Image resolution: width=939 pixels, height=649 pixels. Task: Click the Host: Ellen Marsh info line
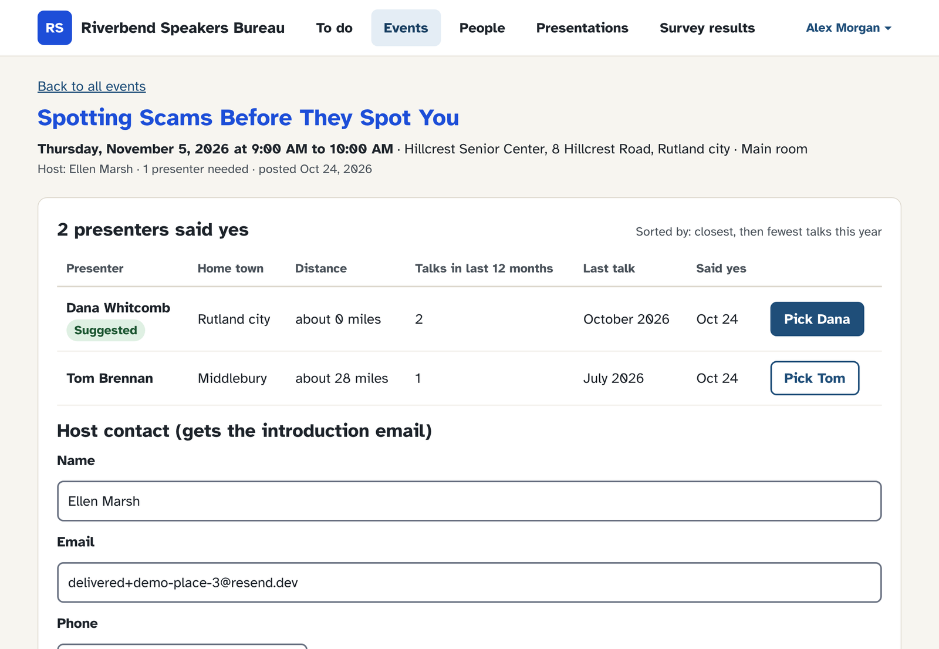tap(205, 169)
